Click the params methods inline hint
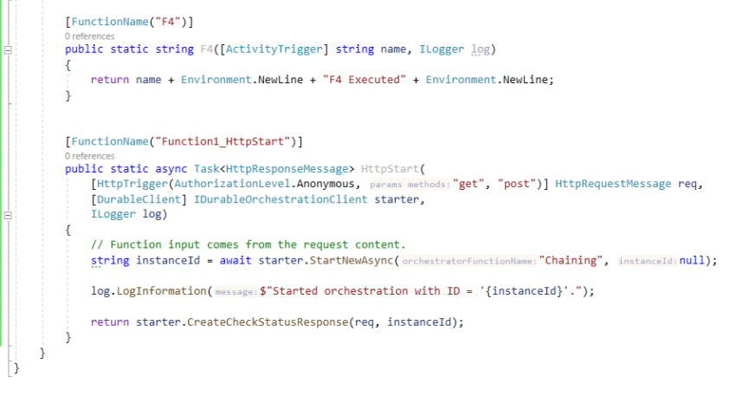This screenshot has height=416, width=736. (410, 185)
